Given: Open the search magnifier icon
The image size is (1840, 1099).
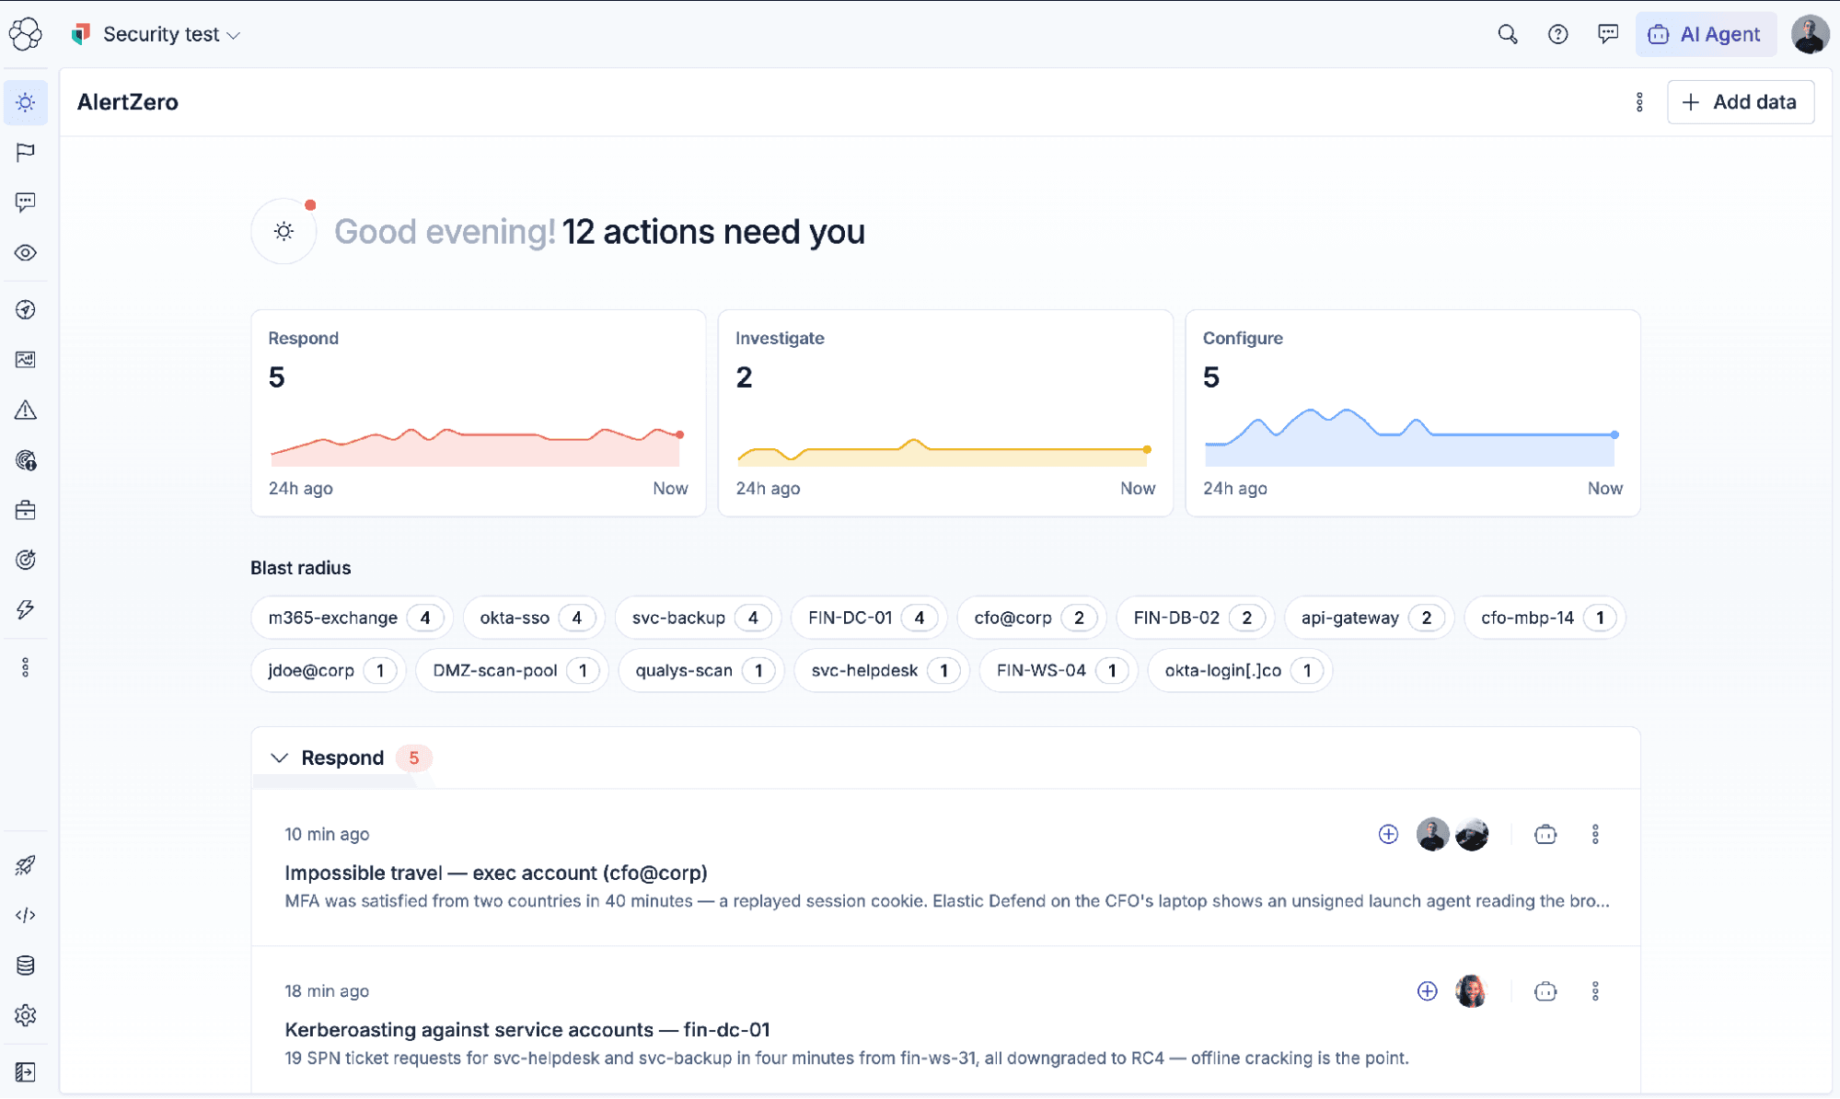Looking at the screenshot, I should (x=1508, y=34).
